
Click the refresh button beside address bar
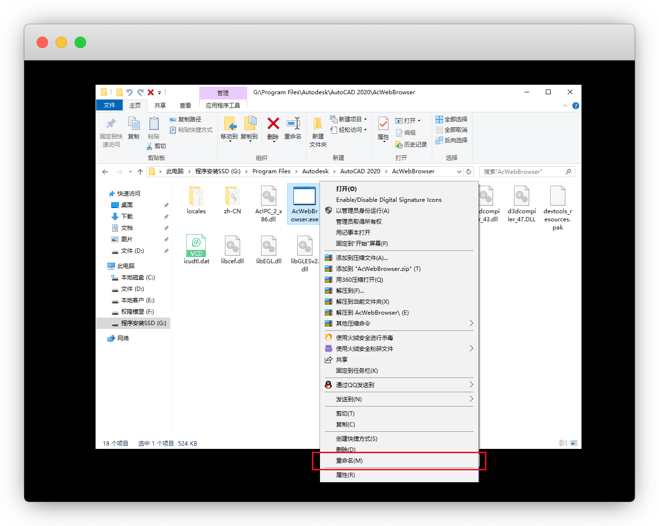point(469,171)
